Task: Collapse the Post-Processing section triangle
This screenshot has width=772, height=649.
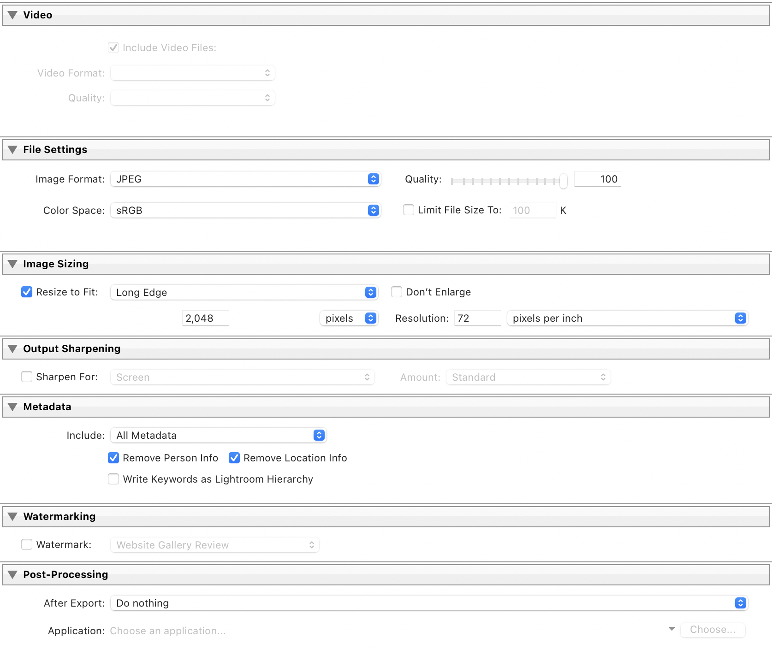Action: 13,575
